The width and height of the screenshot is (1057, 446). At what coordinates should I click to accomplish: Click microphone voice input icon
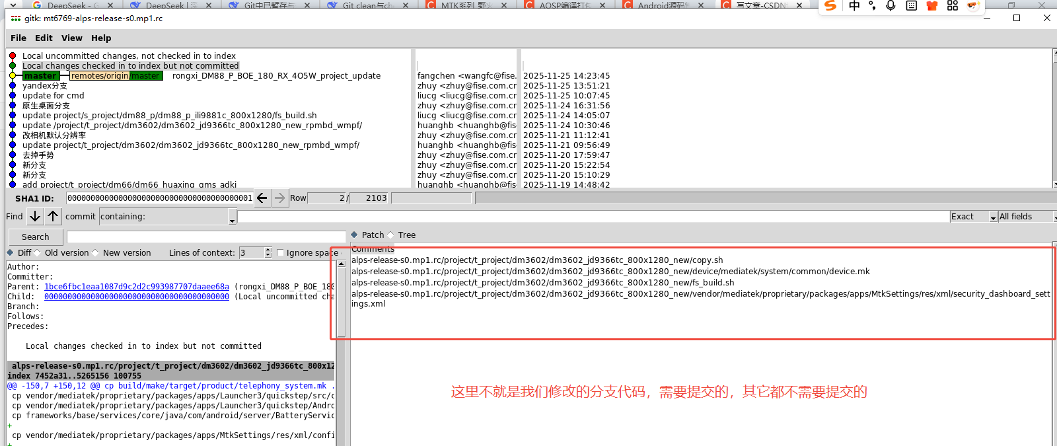[891, 5]
